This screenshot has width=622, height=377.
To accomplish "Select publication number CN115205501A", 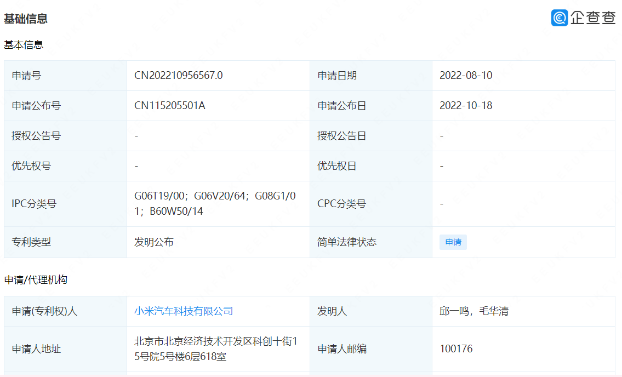I will coord(170,106).
